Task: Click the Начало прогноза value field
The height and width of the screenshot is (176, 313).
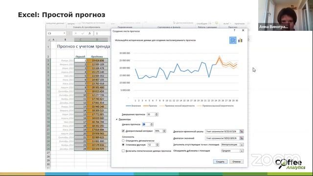Action: point(146,124)
